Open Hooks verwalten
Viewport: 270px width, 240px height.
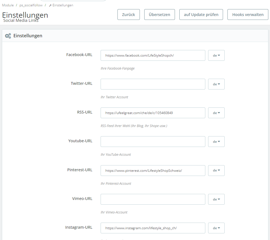tap(248, 15)
